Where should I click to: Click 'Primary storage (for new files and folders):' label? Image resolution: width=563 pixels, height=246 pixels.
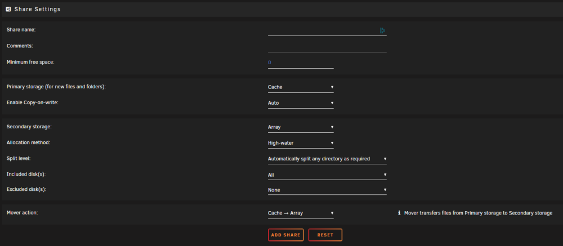pyautogui.click(x=56, y=87)
